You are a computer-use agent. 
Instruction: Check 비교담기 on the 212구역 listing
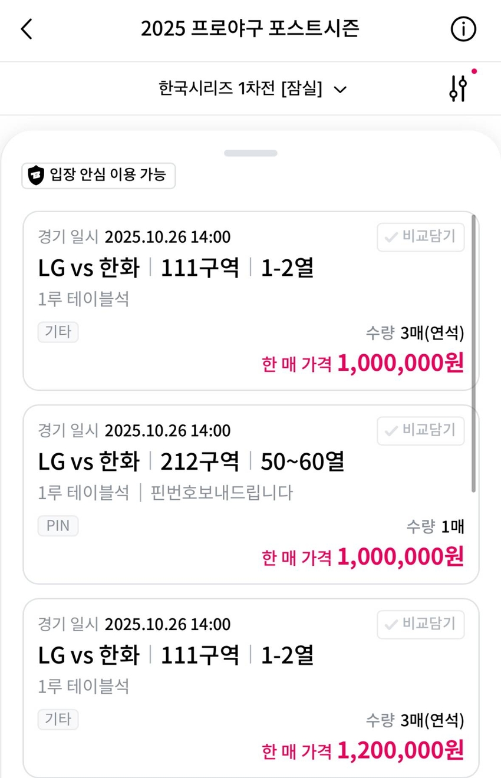point(420,431)
